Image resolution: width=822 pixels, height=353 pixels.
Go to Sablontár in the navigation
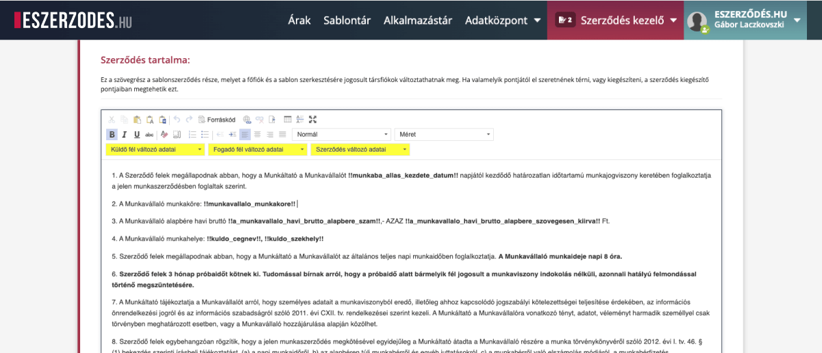[x=347, y=20]
